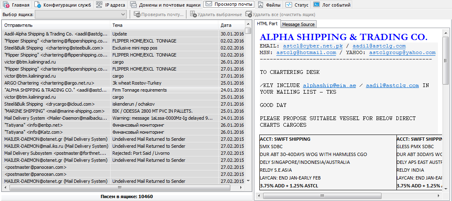Switch to the Статус tab
The image size is (452, 201).
click(x=297, y=5)
